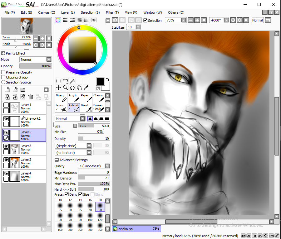Open the Quality 4 (Smoothest) dropdown

point(107,166)
